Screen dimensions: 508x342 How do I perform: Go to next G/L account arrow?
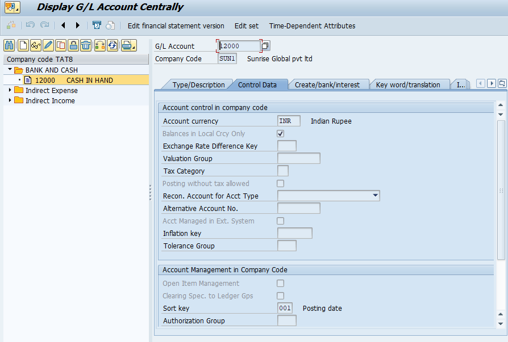77,25
